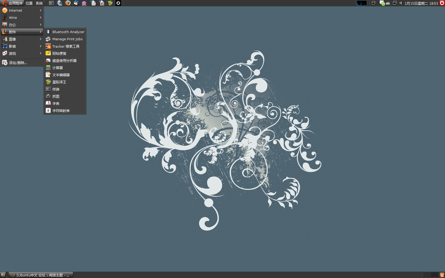The height and width of the screenshot is (278, 445).
Task: Select the workspace switcher in bottom panel
Action: pos(431,275)
